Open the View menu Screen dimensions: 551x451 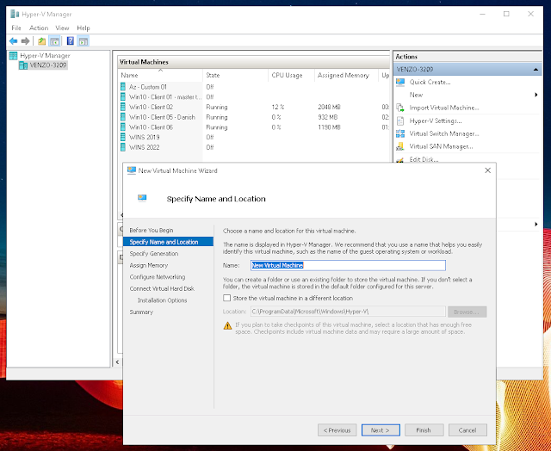[x=61, y=28]
